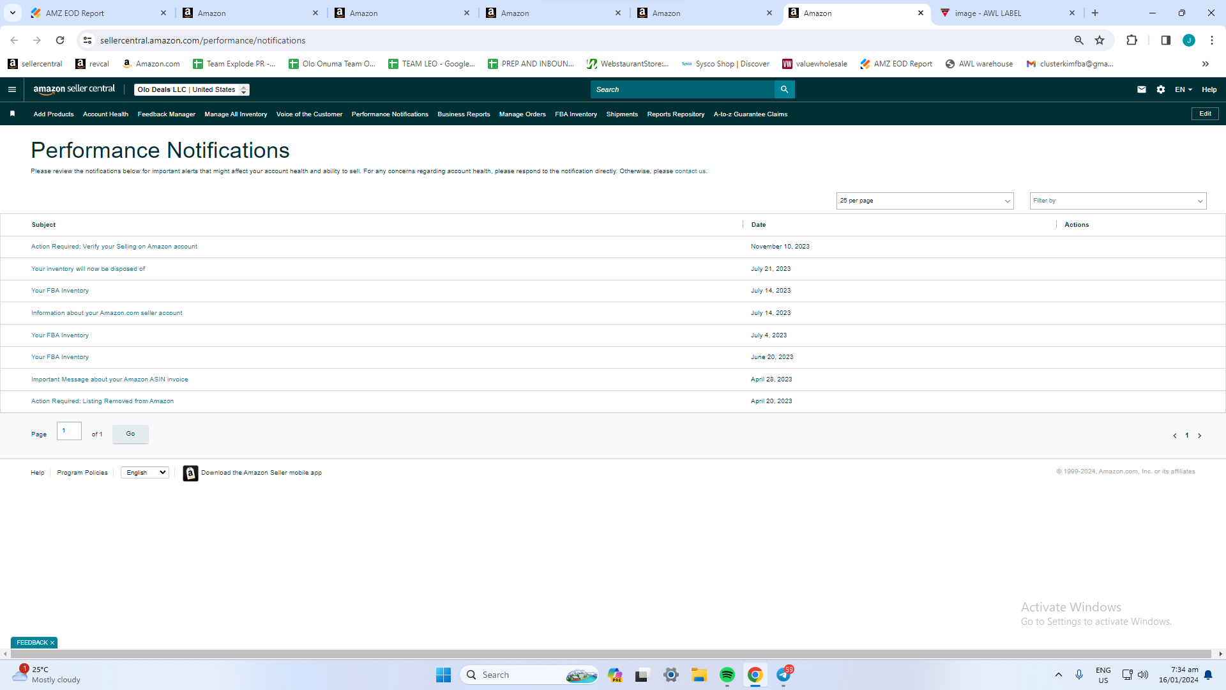Screen dimensions: 1226x690
Task: Open the Chrome three-dot menu
Action: [1212, 40]
